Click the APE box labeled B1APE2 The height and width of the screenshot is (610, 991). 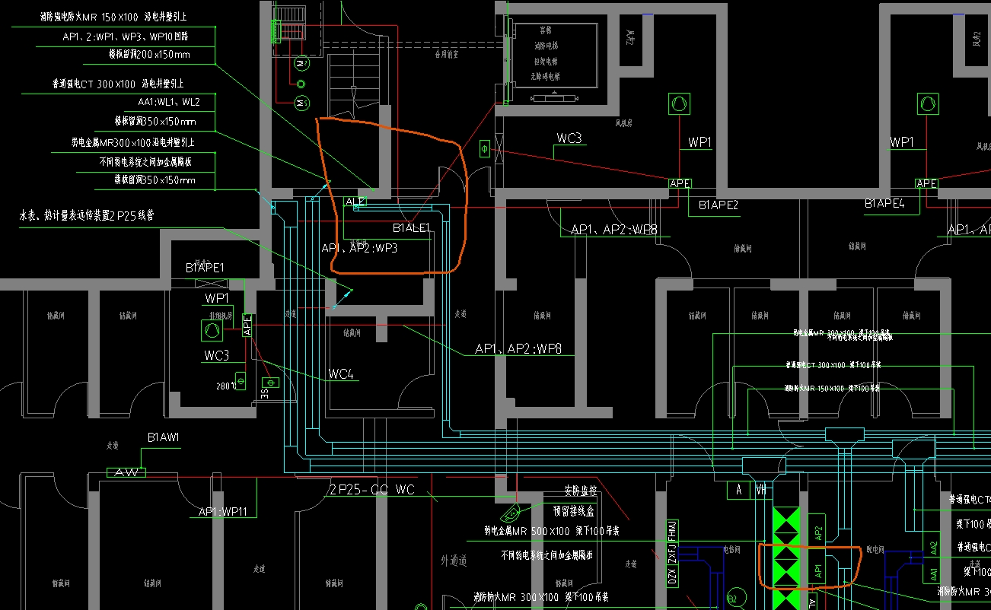680,183
